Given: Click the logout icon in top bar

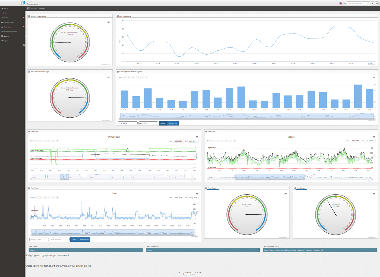Looking at the screenshot, I should pyautogui.click(x=372, y=3).
